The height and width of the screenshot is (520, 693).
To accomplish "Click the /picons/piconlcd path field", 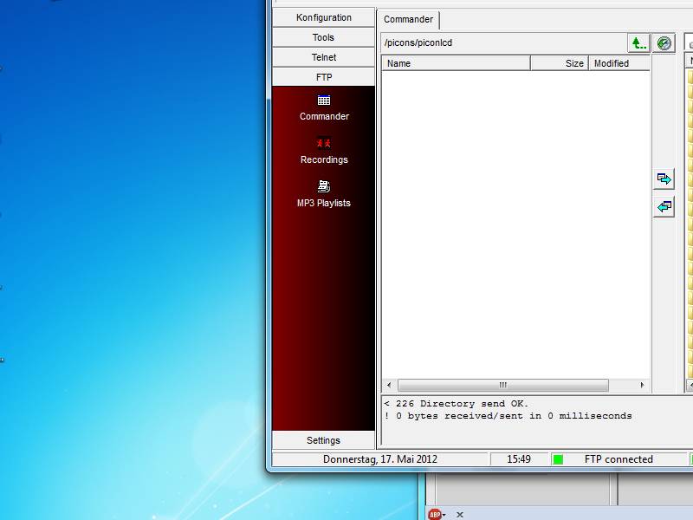I will coord(502,42).
